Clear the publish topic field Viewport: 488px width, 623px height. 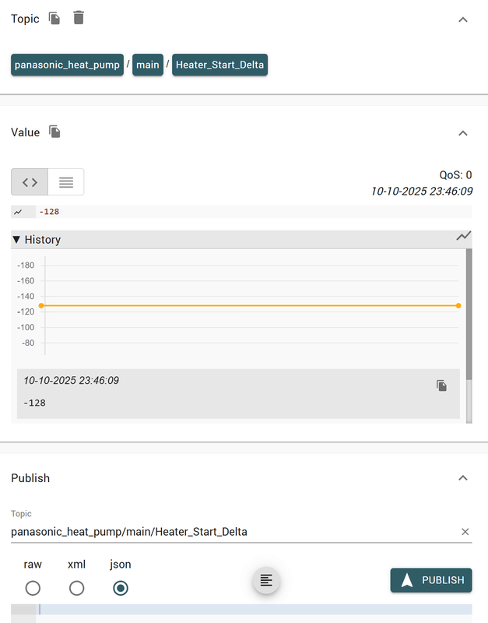point(465,532)
